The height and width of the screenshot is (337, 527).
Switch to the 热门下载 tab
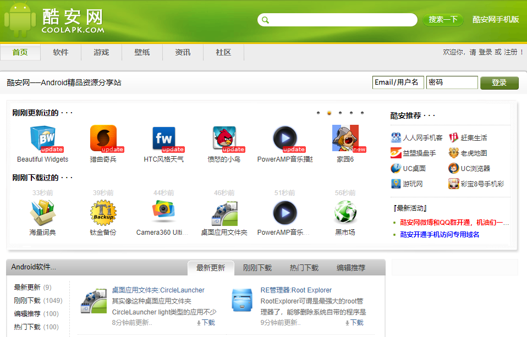(304, 268)
